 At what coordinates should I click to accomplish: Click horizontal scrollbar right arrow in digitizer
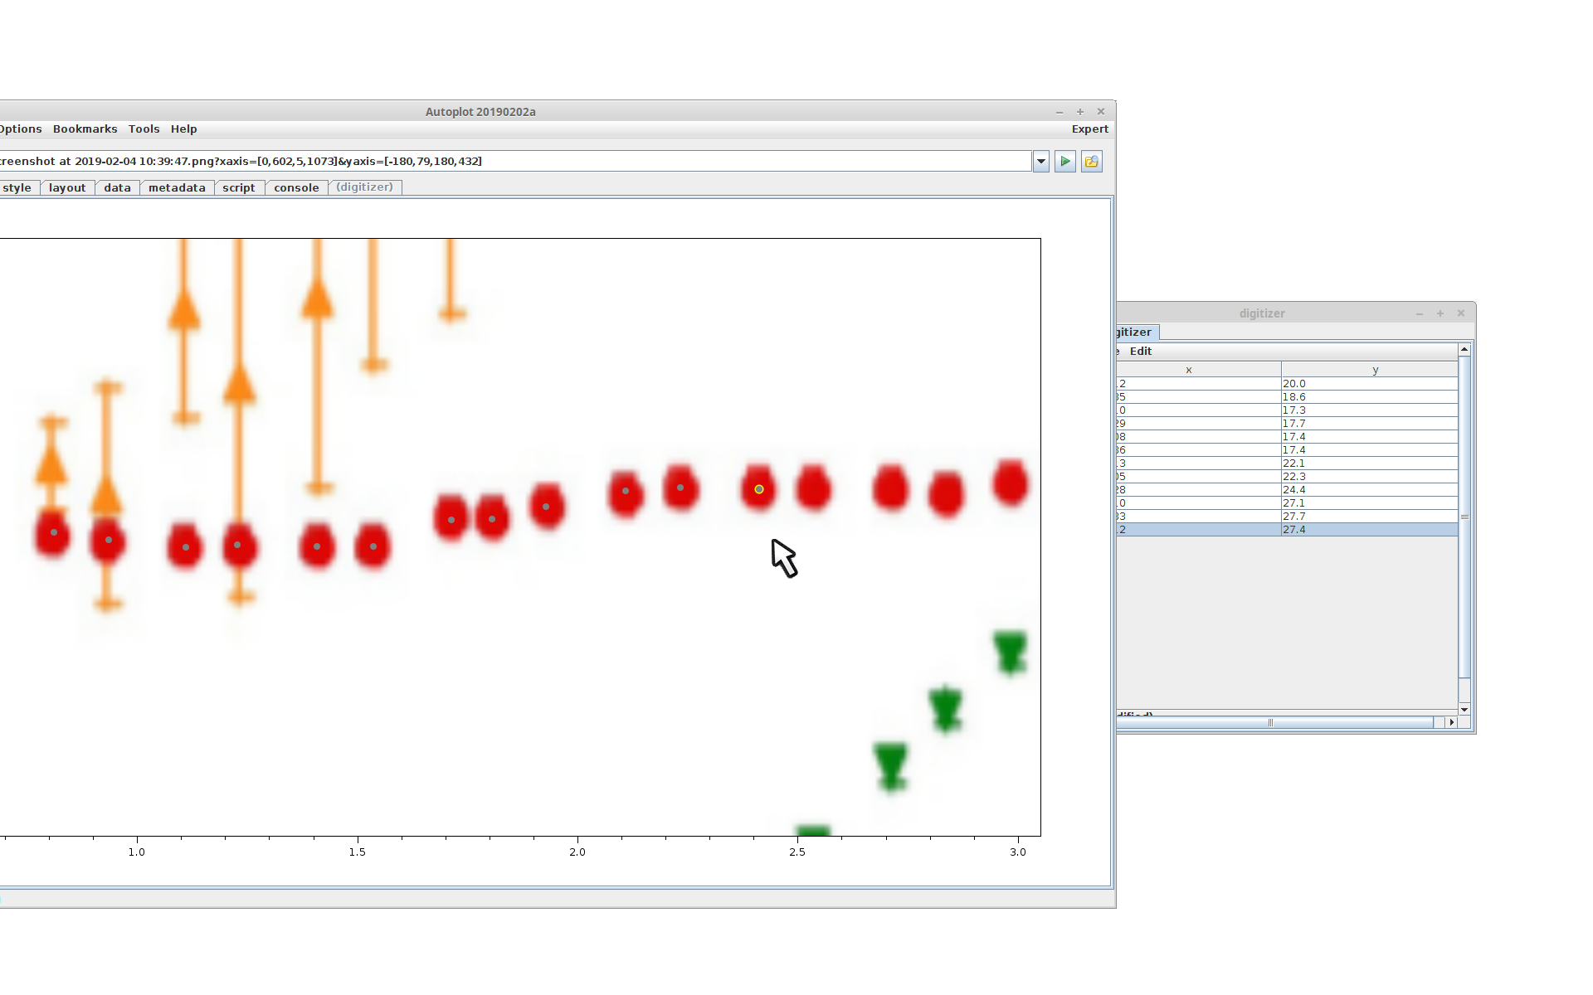tap(1451, 723)
